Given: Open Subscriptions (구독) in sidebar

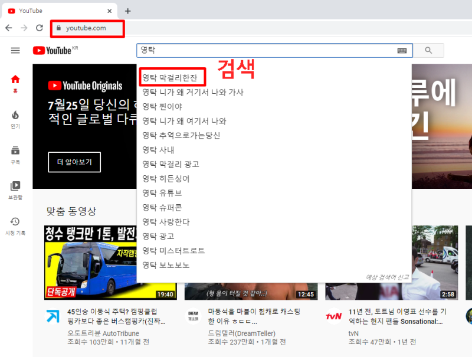Looking at the screenshot, I should click(x=15, y=155).
